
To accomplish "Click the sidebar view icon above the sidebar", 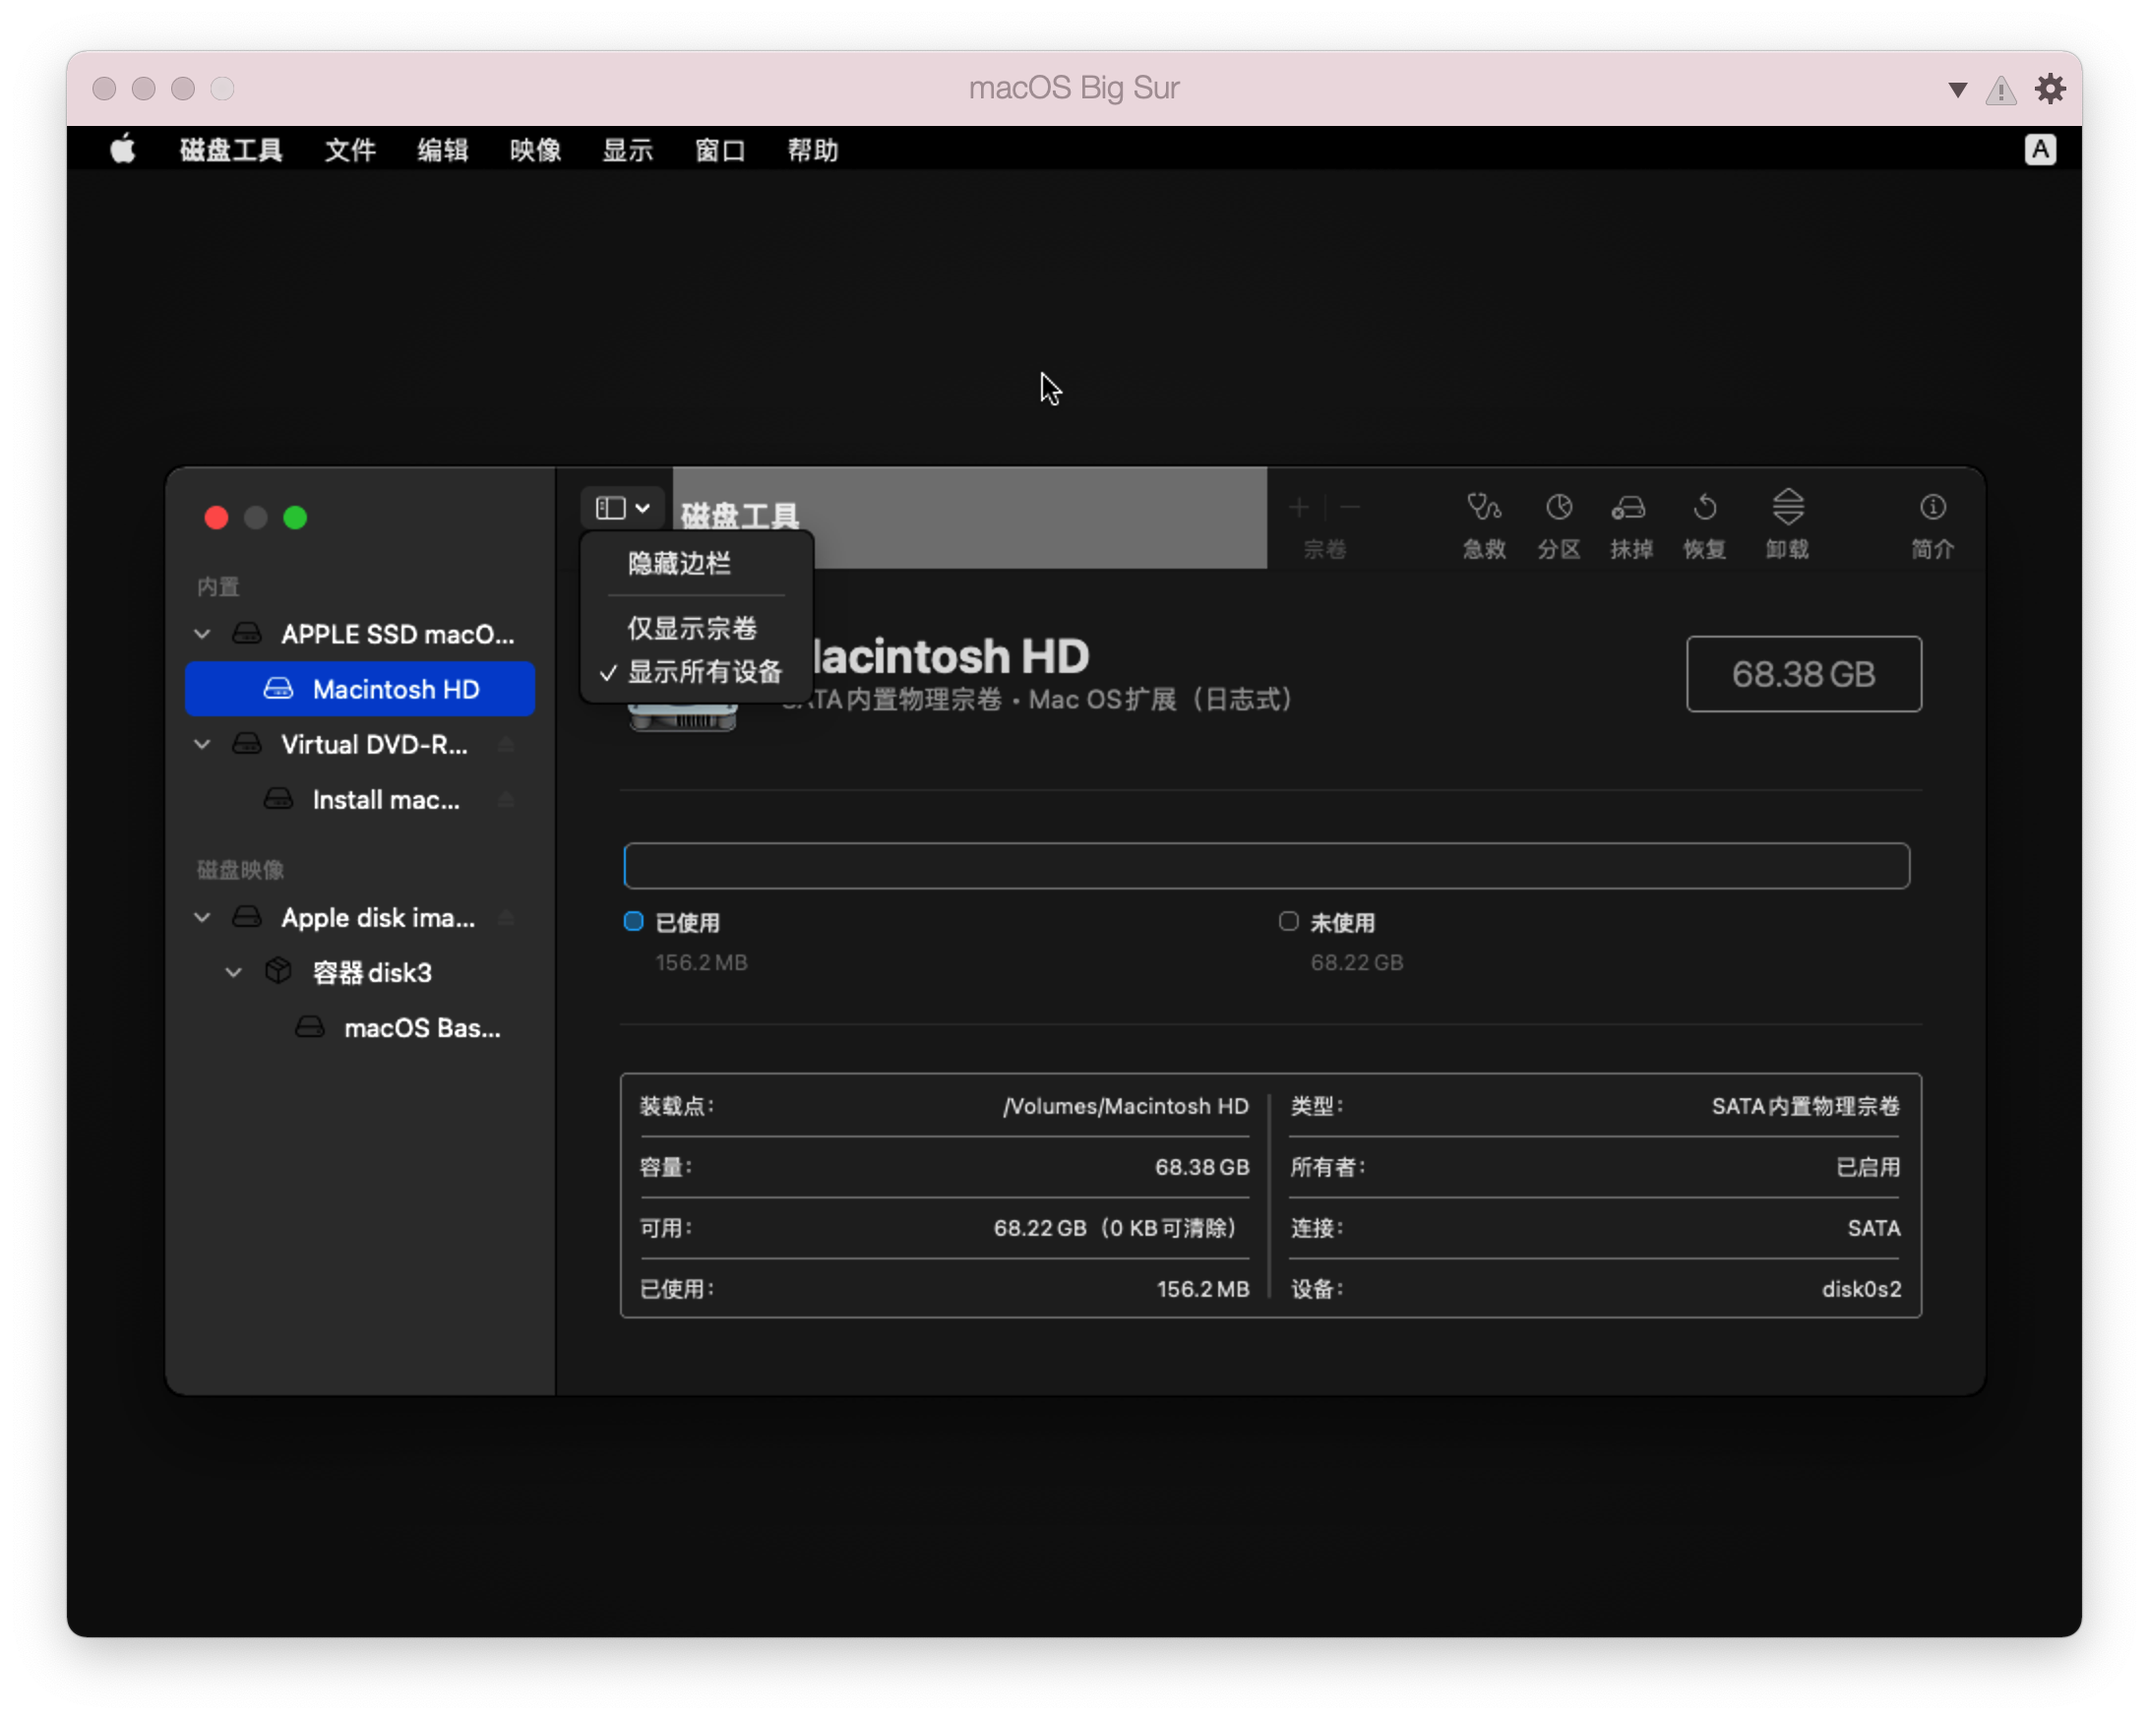I will tap(620, 507).
